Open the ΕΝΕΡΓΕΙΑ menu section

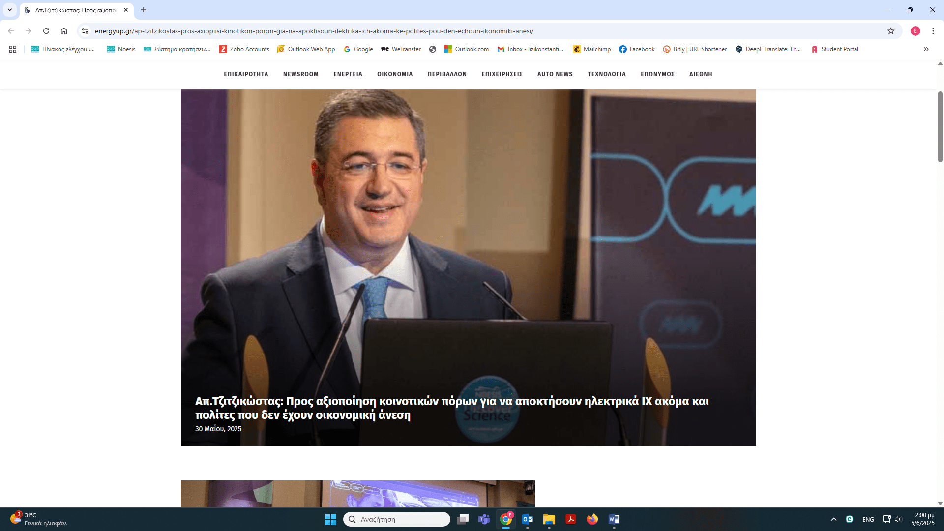point(348,74)
